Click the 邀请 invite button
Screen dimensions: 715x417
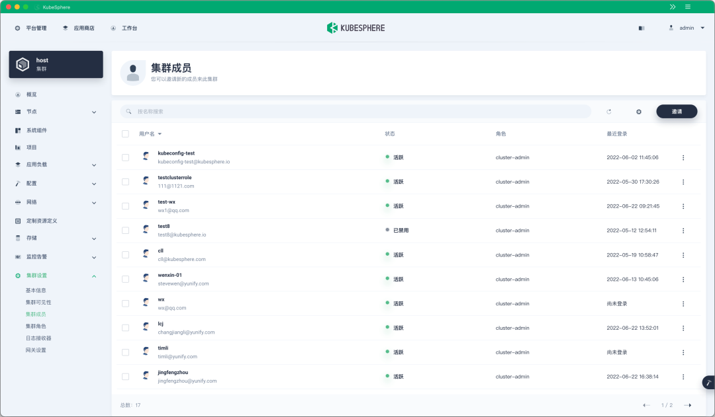(x=677, y=112)
